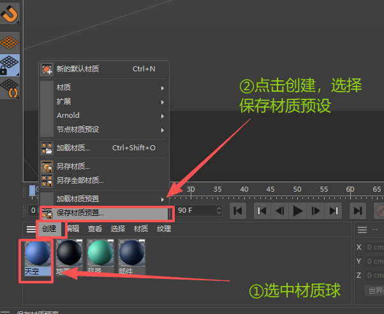Open the 选择 menu
This screenshot has width=384, height=314.
[x=118, y=229]
